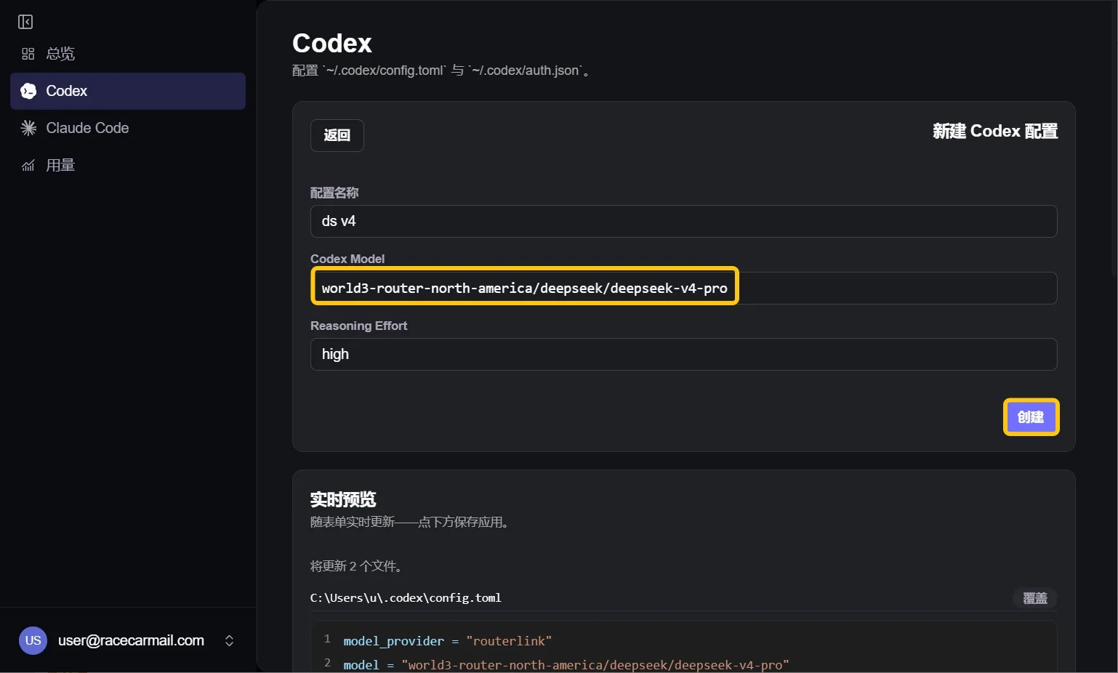Click the config.toml file path text

pos(406,597)
